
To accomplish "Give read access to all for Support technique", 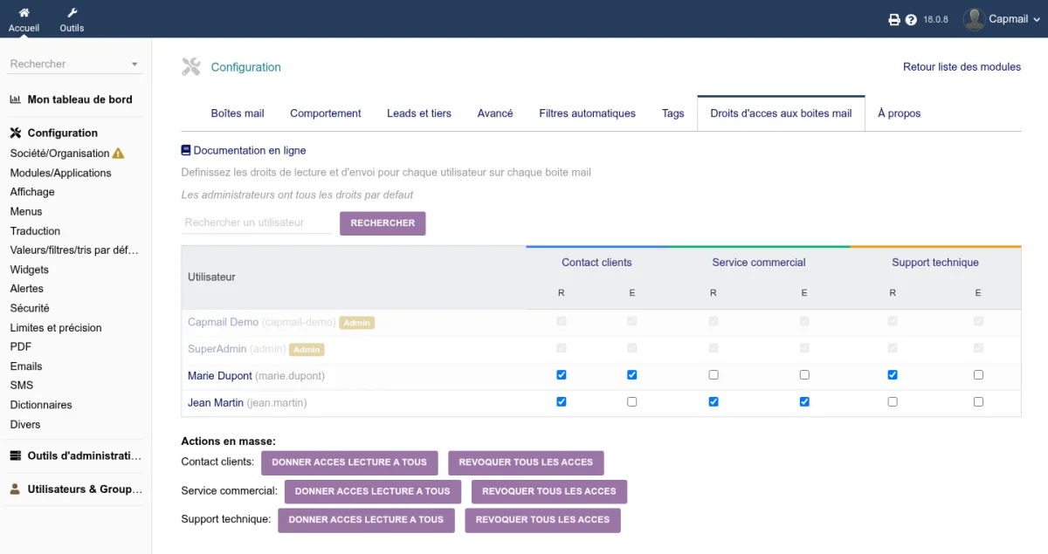I will (x=366, y=520).
